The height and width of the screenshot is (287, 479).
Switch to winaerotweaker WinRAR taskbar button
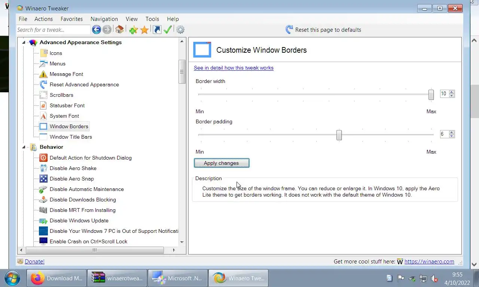pyautogui.click(x=117, y=278)
